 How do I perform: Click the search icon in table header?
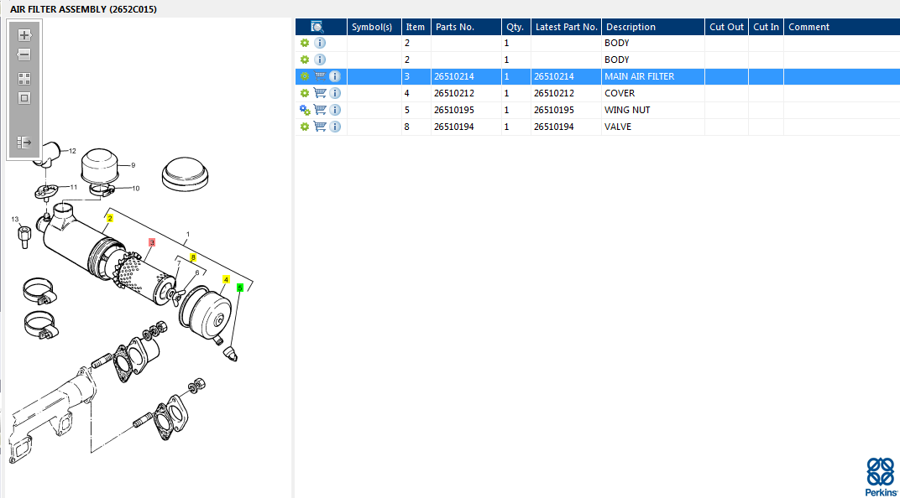pyautogui.click(x=317, y=27)
